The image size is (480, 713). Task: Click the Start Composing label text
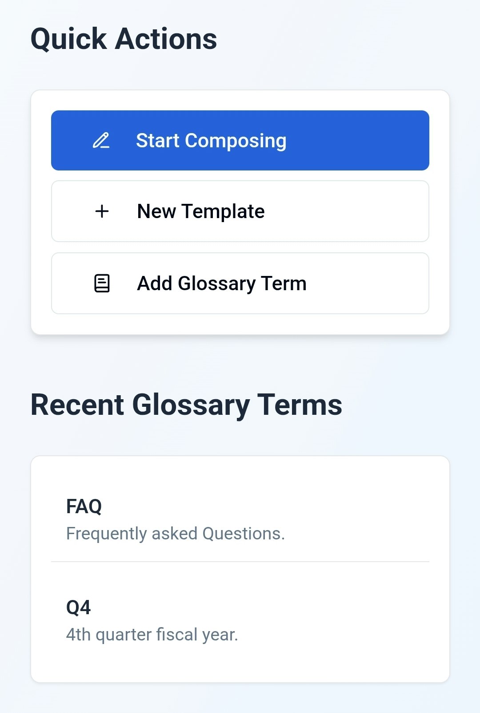click(x=211, y=141)
